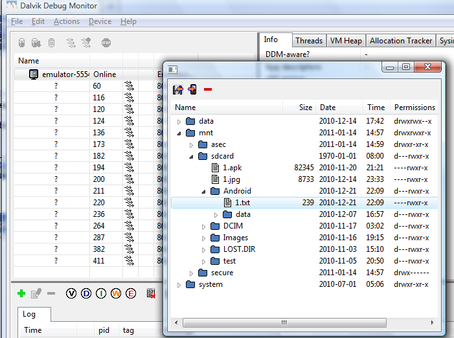Image resolution: width=454 pixels, height=338 pixels.
Task: Maximize the file explorer window
Action: (x=406, y=67)
